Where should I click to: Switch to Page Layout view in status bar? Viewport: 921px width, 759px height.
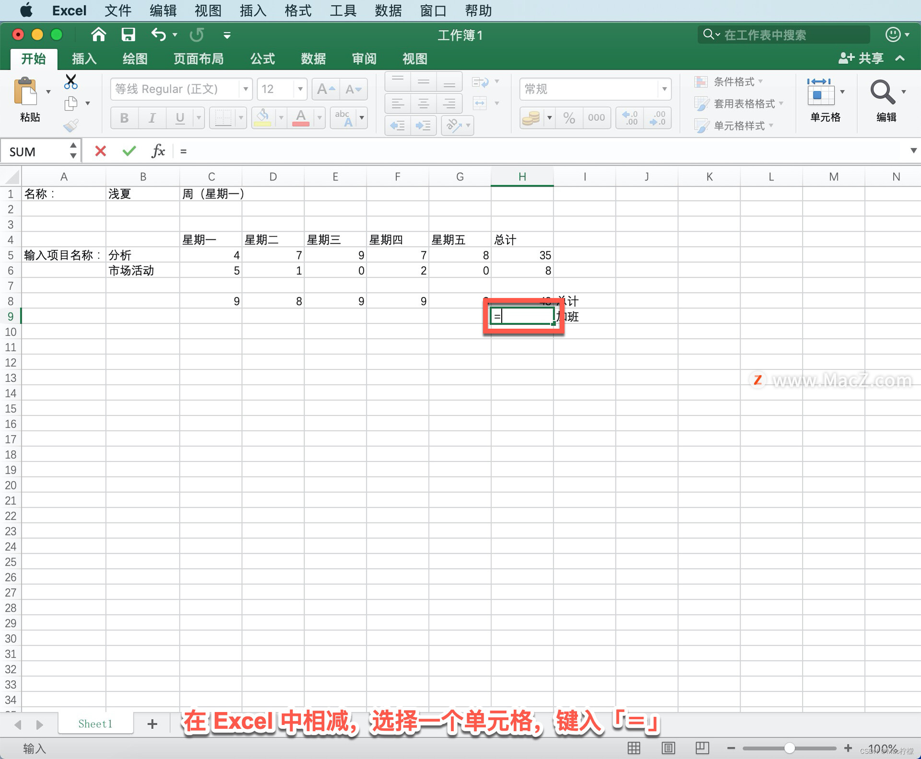tap(668, 747)
